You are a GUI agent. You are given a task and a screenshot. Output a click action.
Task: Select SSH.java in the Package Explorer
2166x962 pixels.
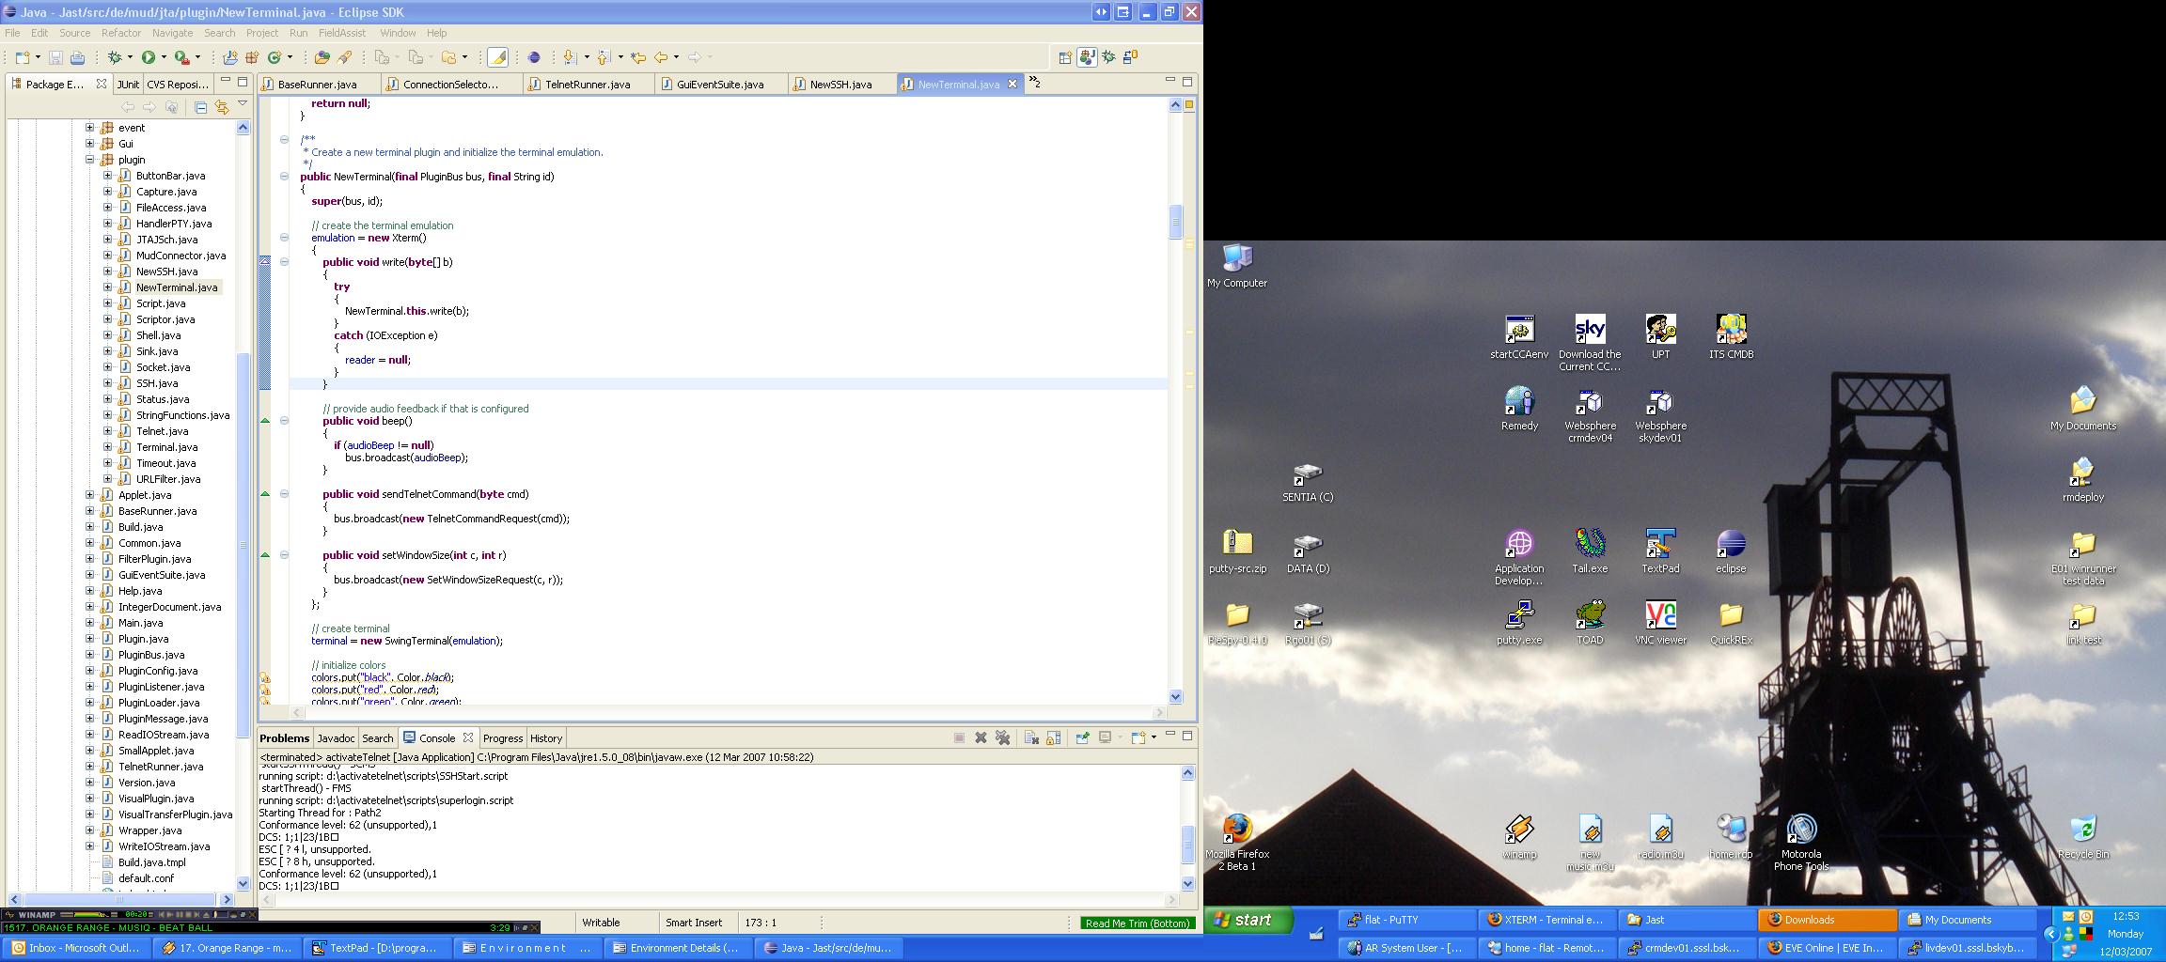tap(157, 383)
